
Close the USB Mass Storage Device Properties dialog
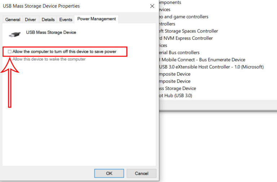pyautogui.click(x=152, y=6)
